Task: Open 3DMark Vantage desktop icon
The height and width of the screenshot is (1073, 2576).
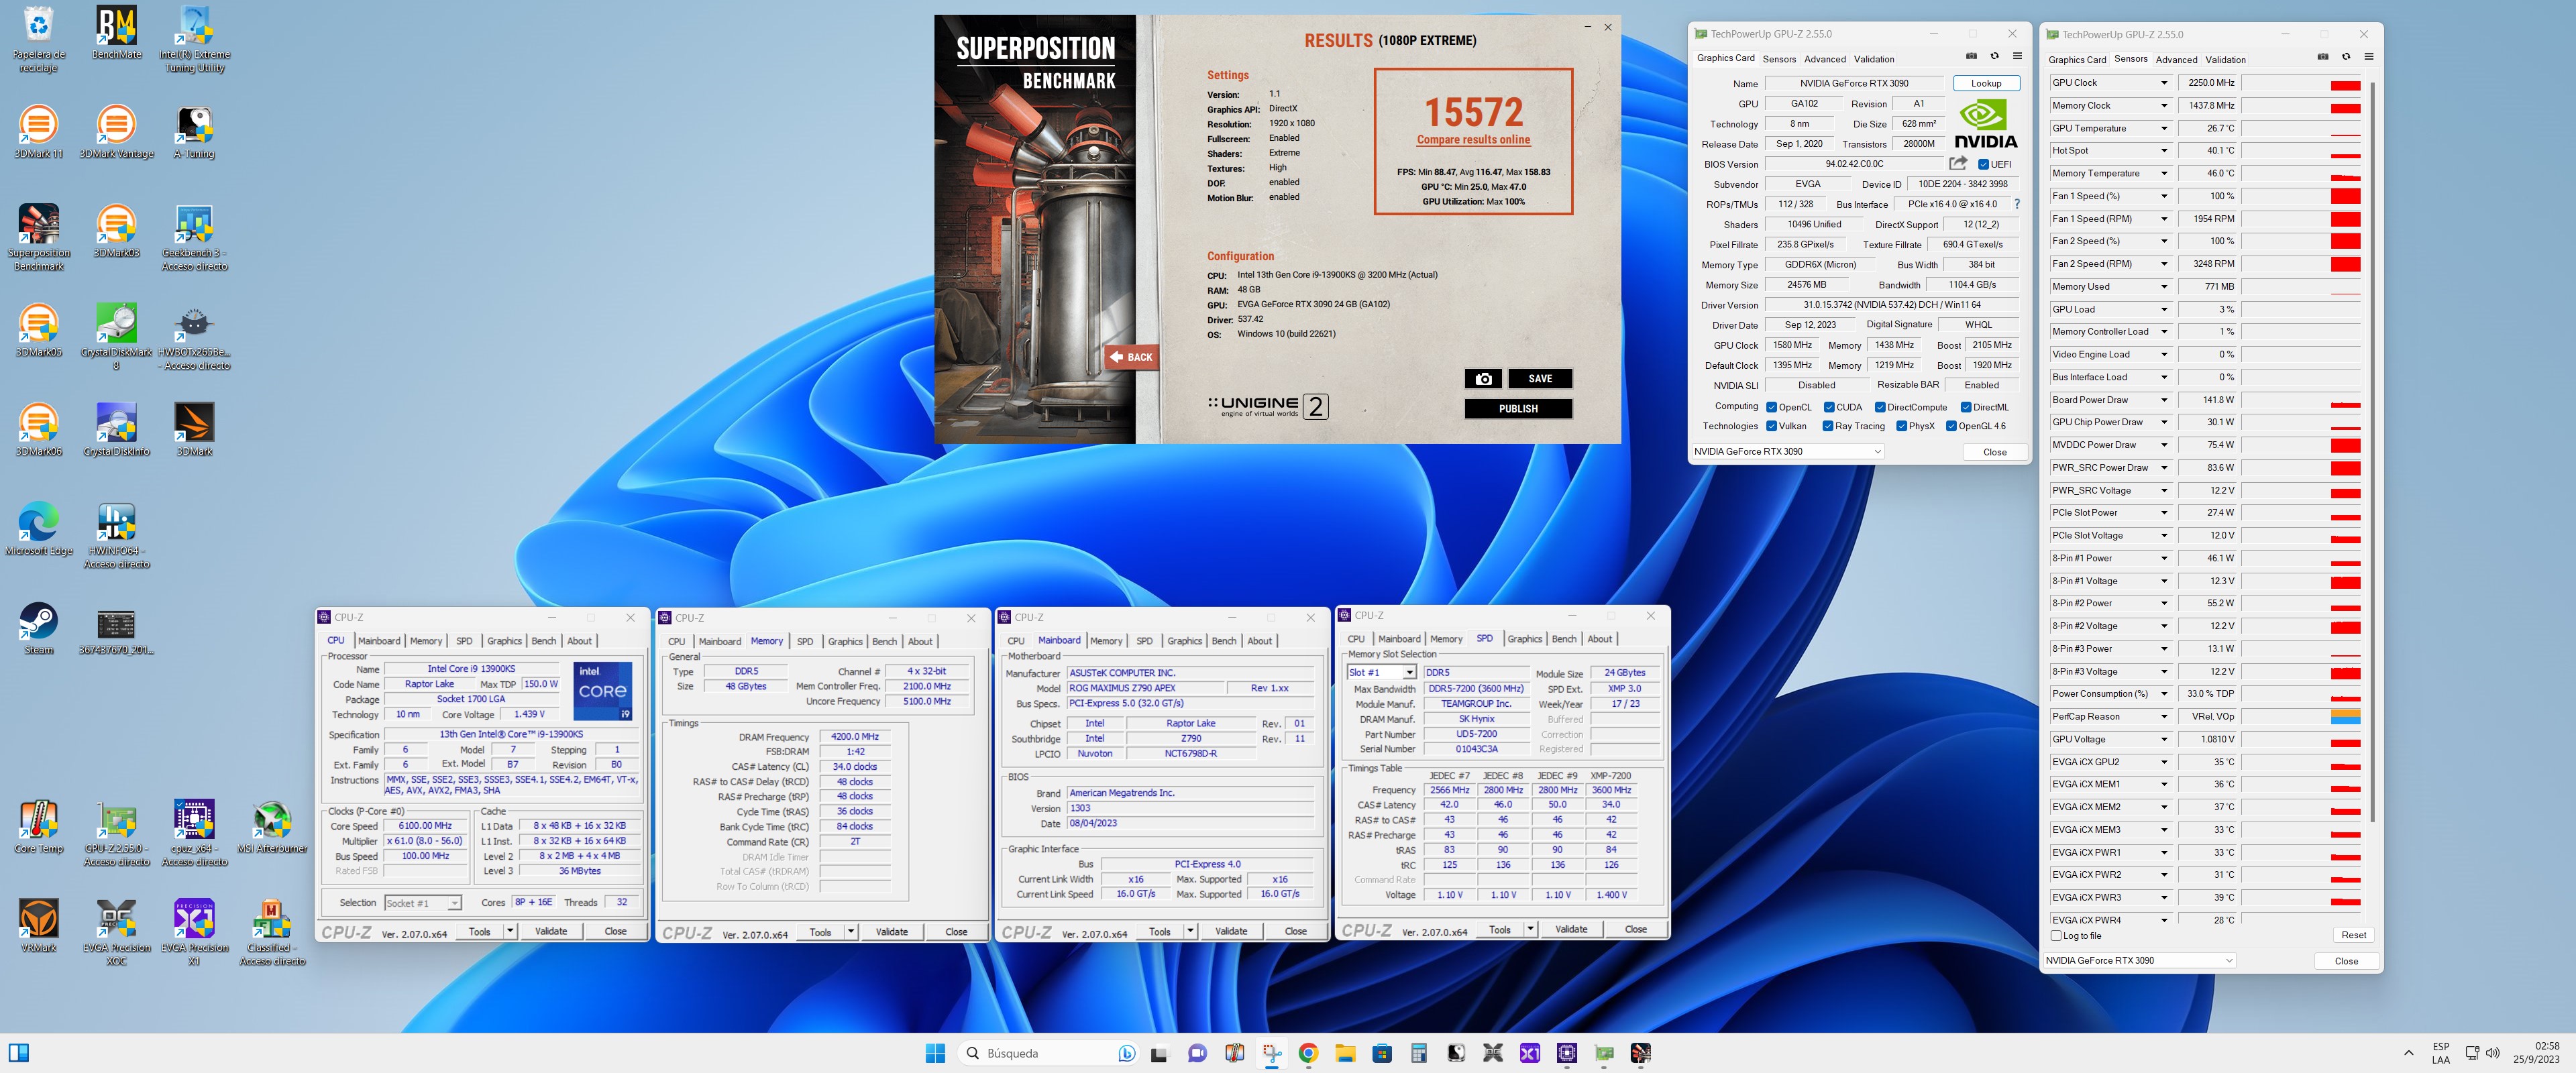Action: [x=116, y=132]
